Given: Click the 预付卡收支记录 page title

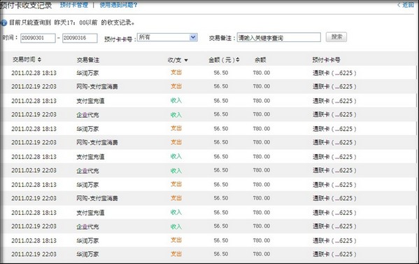Looking at the screenshot, I should pyautogui.click(x=26, y=5).
